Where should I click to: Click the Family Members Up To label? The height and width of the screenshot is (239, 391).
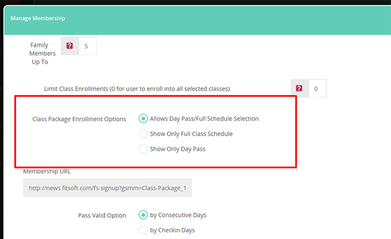pos(42,53)
